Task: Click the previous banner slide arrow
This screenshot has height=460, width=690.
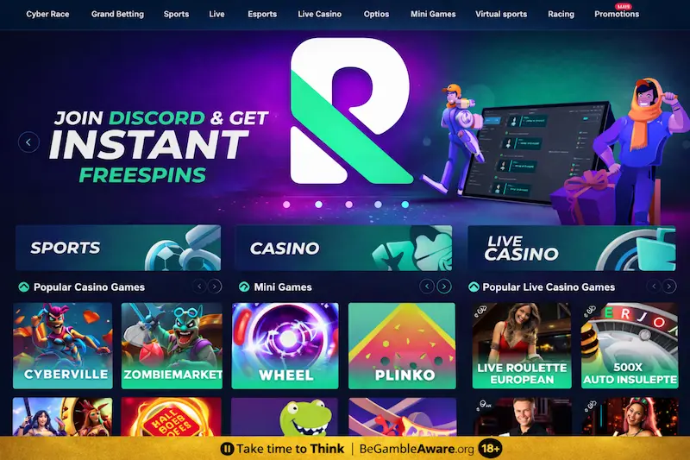Action: [x=28, y=142]
